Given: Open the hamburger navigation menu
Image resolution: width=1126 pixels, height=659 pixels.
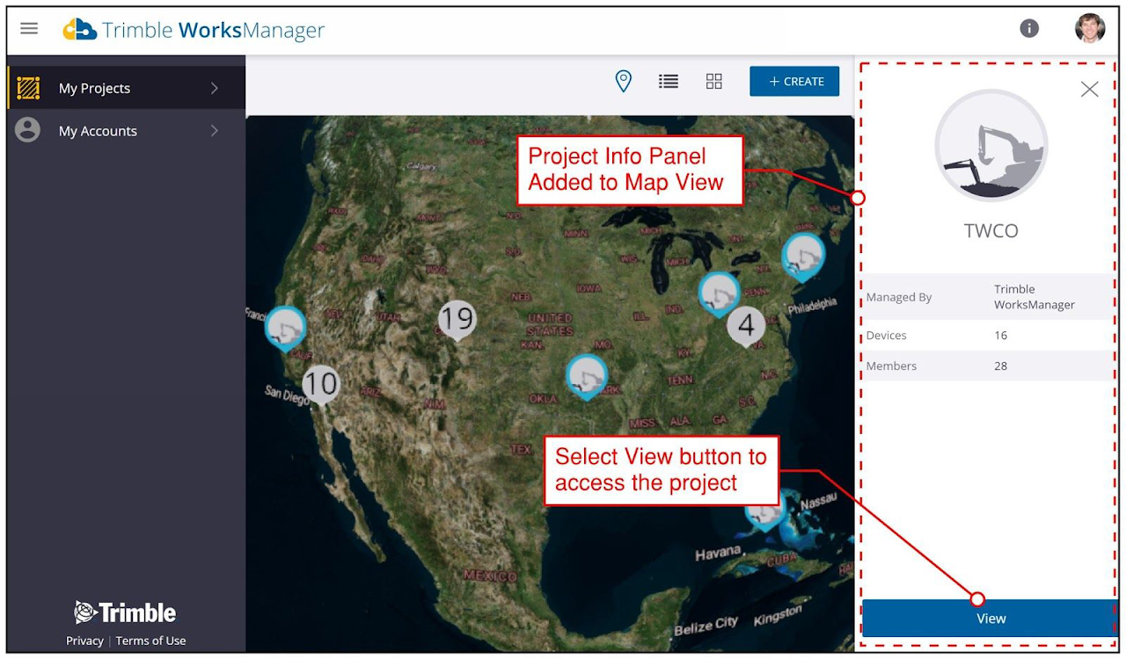Looking at the screenshot, I should tap(29, 28).
